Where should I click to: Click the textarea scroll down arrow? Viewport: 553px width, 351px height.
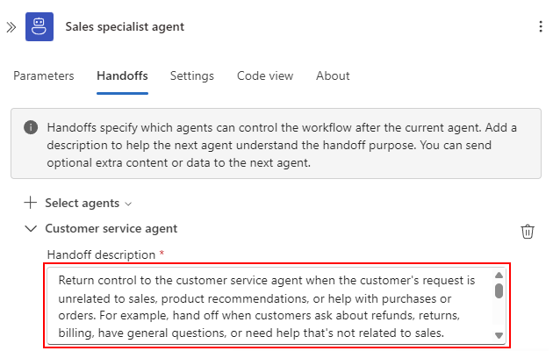[499, 335]
